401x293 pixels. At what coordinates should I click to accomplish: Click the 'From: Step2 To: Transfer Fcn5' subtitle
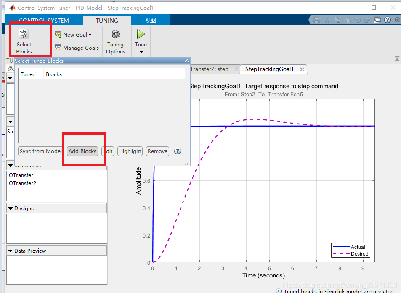(x=264, y=95)
